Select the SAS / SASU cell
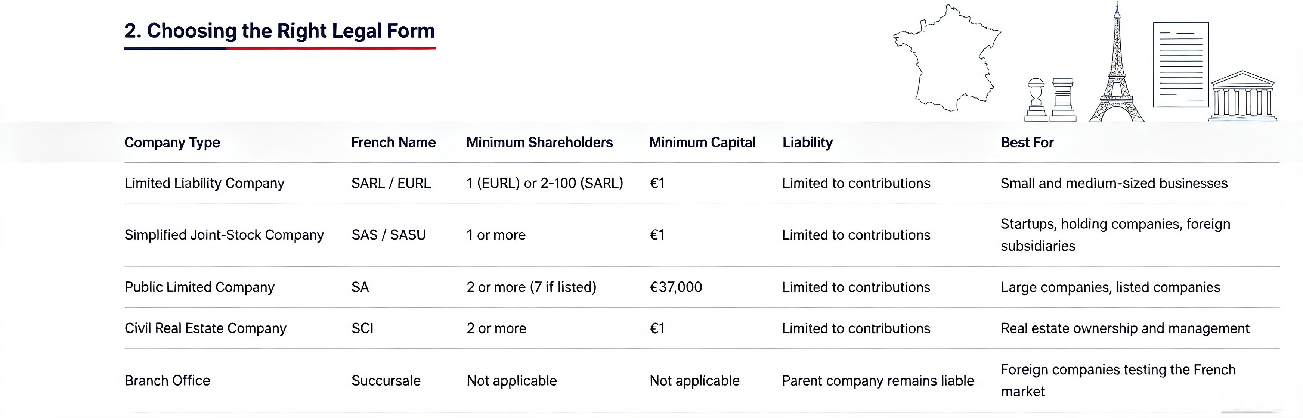The width and height of the screenshot is (1303, 418). coord(389,235)
